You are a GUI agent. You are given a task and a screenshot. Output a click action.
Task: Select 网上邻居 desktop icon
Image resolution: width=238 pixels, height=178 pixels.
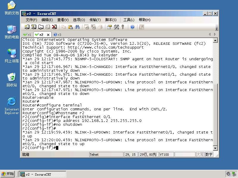click(x=12, y=56)
